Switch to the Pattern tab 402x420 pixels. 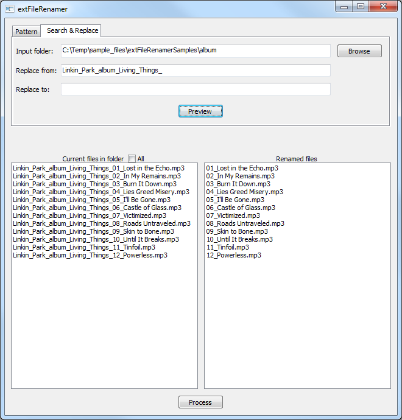pos(26,31)
